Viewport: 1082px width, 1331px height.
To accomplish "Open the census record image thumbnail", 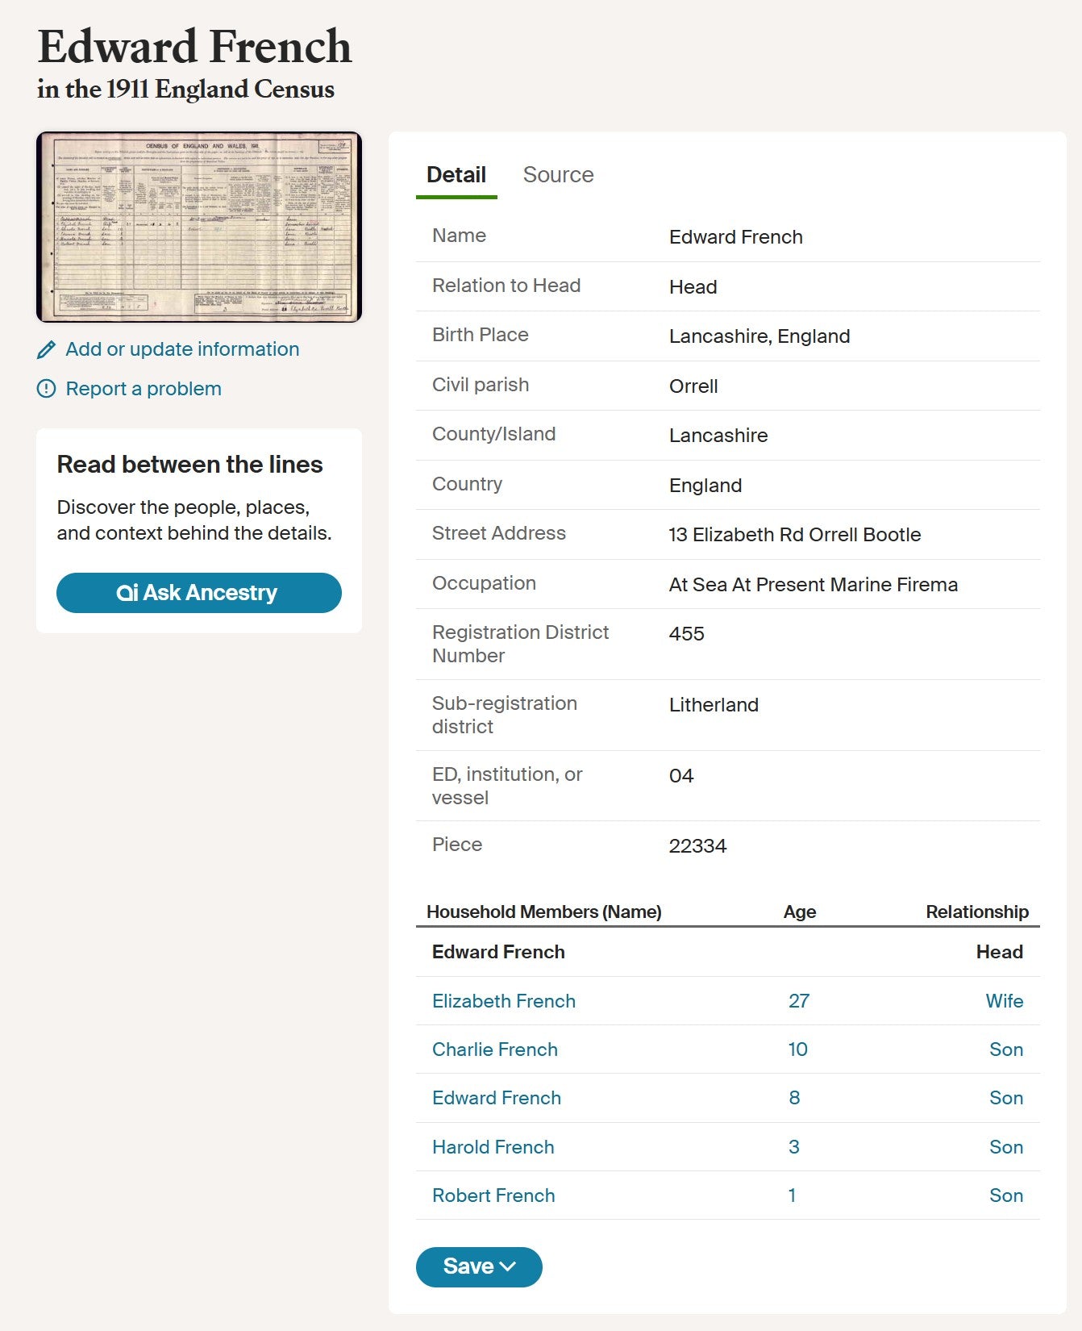I will tap(199, 227).
